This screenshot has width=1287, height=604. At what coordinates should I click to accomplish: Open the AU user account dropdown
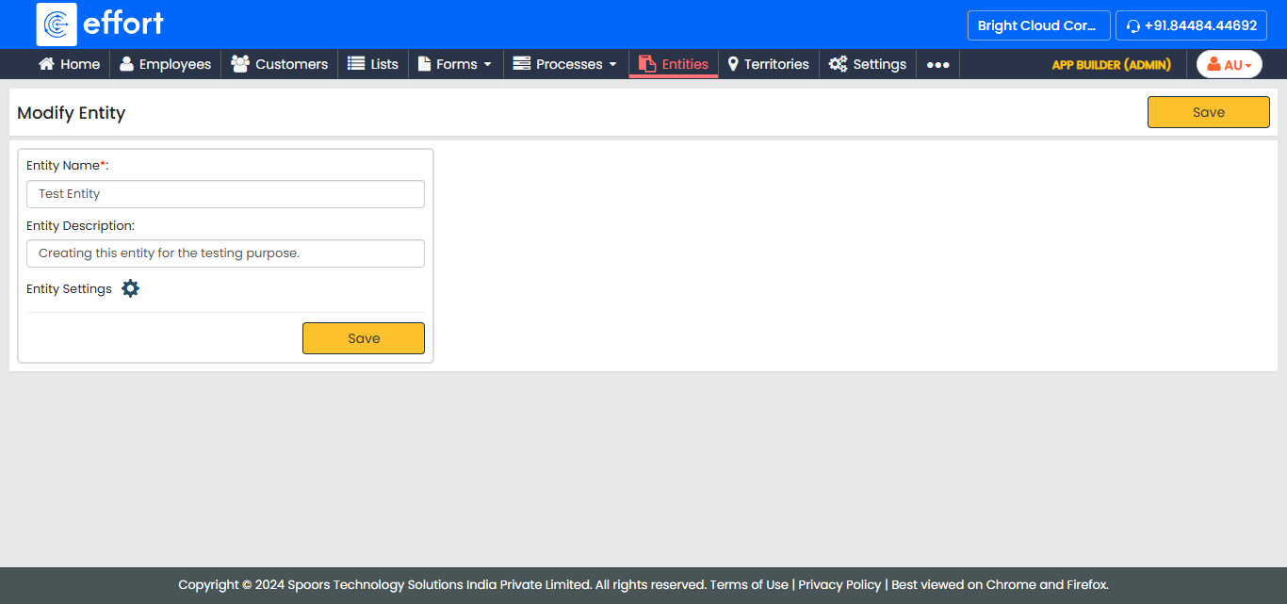pos(1229,64)
